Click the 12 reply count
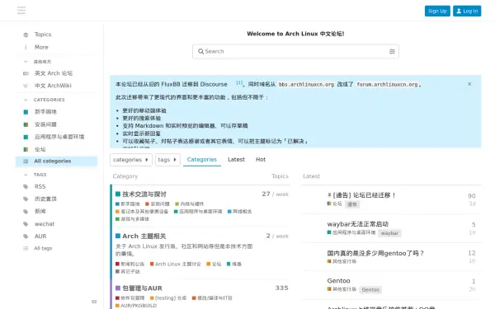Viewport: 495px width, 309px height. (472, 253)
